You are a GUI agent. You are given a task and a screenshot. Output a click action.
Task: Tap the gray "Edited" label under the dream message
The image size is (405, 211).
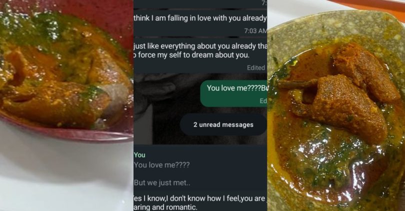[256, 68]
